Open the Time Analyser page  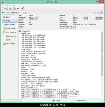coord(10,44)
